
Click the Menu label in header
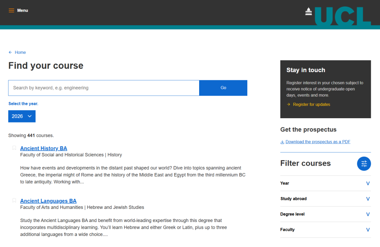tap(23, 11)
